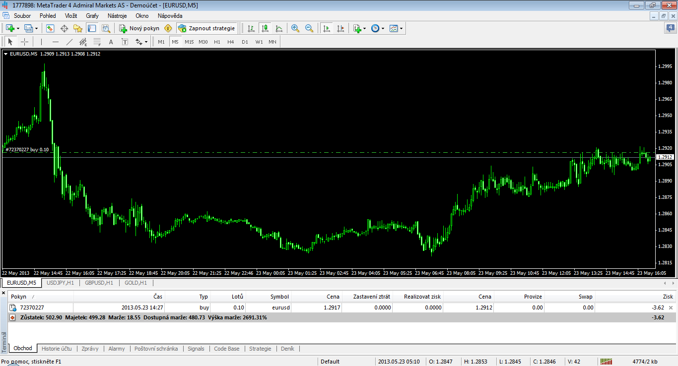Switch to GOLD,H1 chart tab
Image resolution: width=678 pixels, height=366 pixels.
pos(136,283)
